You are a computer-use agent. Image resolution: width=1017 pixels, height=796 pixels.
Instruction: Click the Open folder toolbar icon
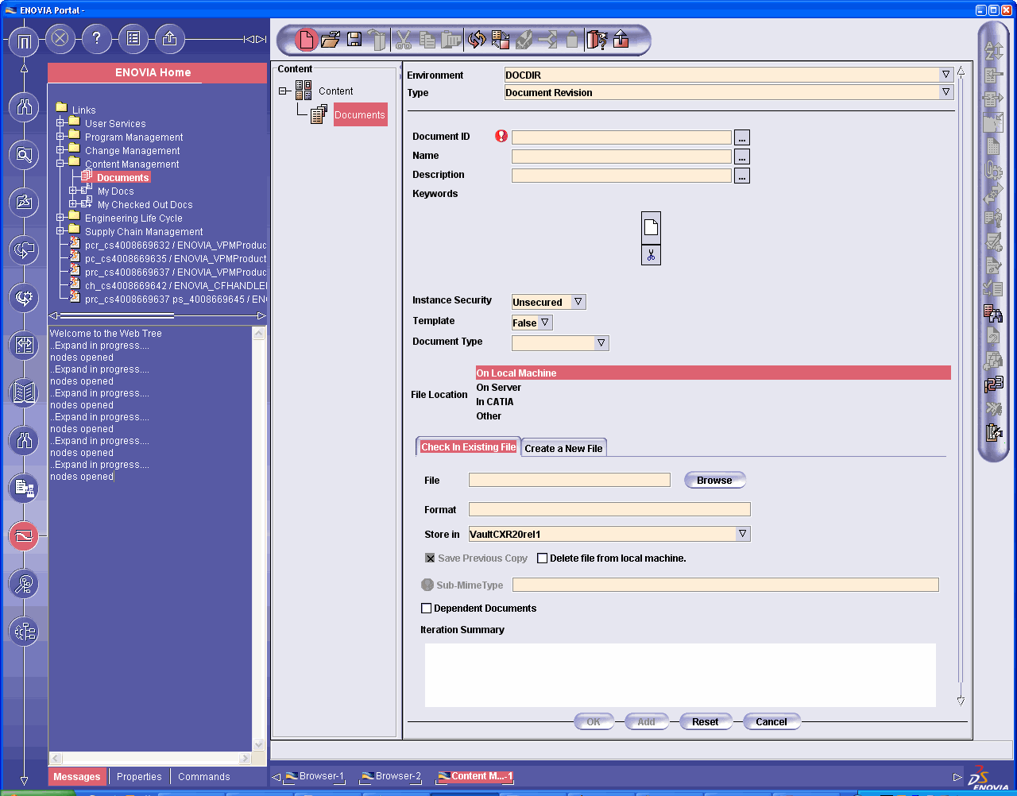point(331,40)
